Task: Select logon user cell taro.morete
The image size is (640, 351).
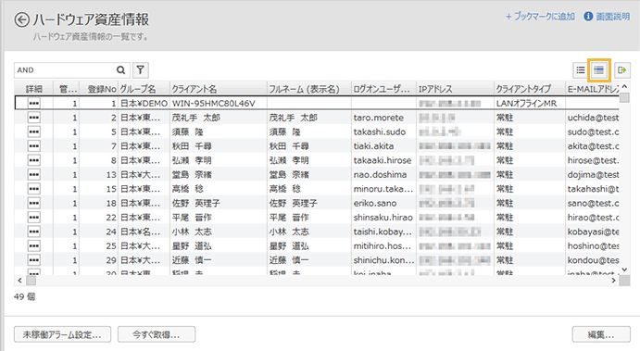Action: coord(383,118)
